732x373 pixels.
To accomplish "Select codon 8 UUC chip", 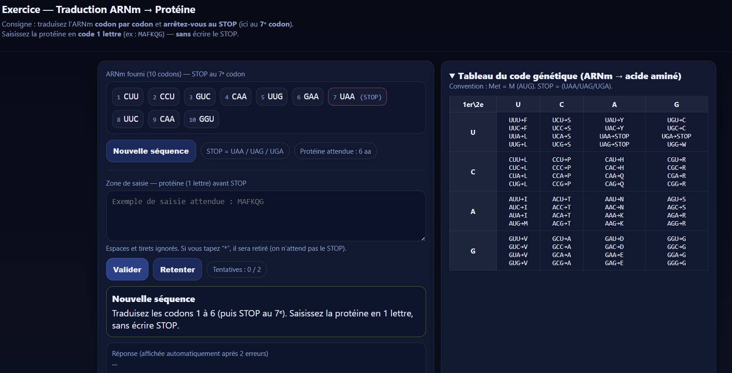I will click(x=128, y=119).
